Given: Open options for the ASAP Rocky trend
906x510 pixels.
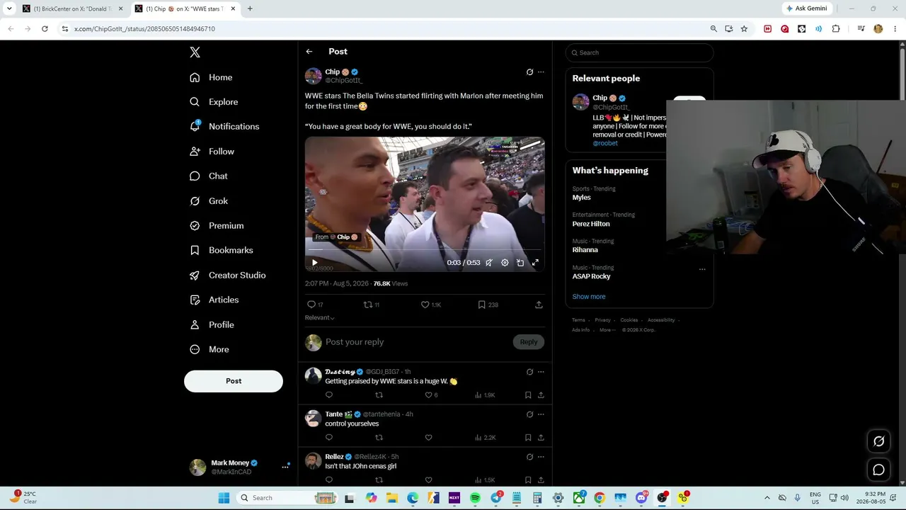Looking at the screenshot, I should point(702,269).
